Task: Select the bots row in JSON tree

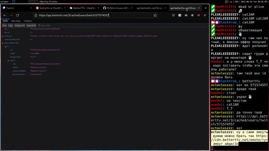Action: click(x=105, y=33)
